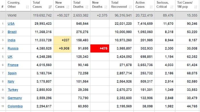Sort by Country, Other column arrows
The height and width of the screenshot is (112, 200).
point(27,7)
